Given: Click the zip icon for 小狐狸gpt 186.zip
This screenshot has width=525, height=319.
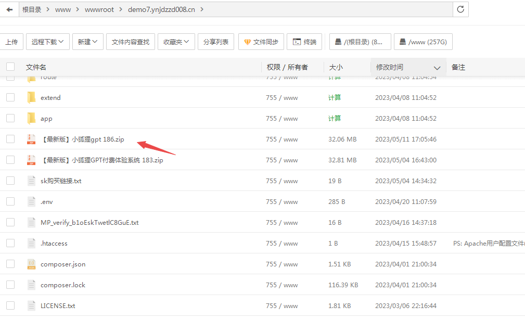Looking at the screenshot, I should [x=31, y=139].
